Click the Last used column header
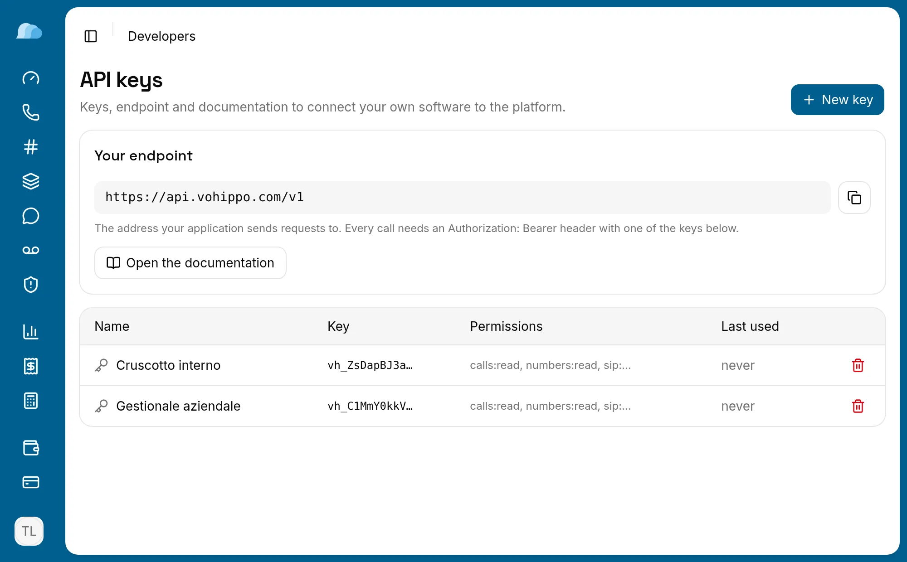Image resolution: width=907 pixels, height=562 pixels. point(750,326)
